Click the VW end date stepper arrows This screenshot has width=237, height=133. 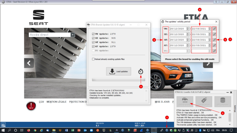tap(210, 29)
